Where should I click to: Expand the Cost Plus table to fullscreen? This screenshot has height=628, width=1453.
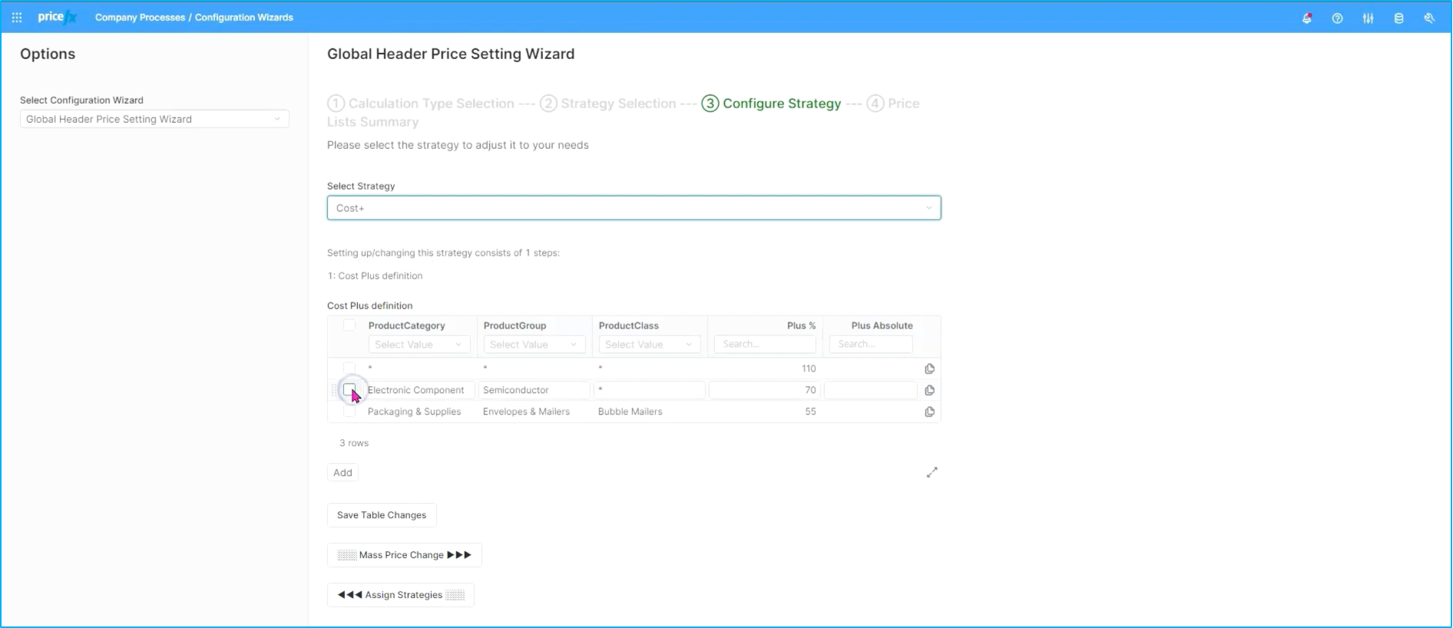pos(932,472)
